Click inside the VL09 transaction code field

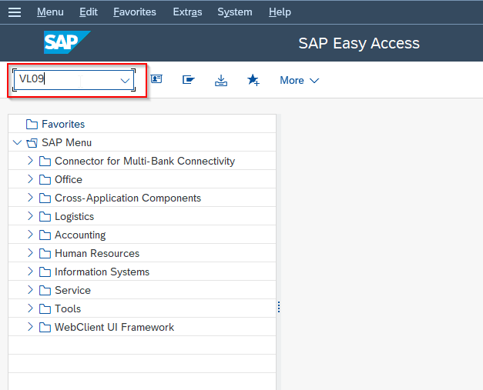[x=74, y=80]
